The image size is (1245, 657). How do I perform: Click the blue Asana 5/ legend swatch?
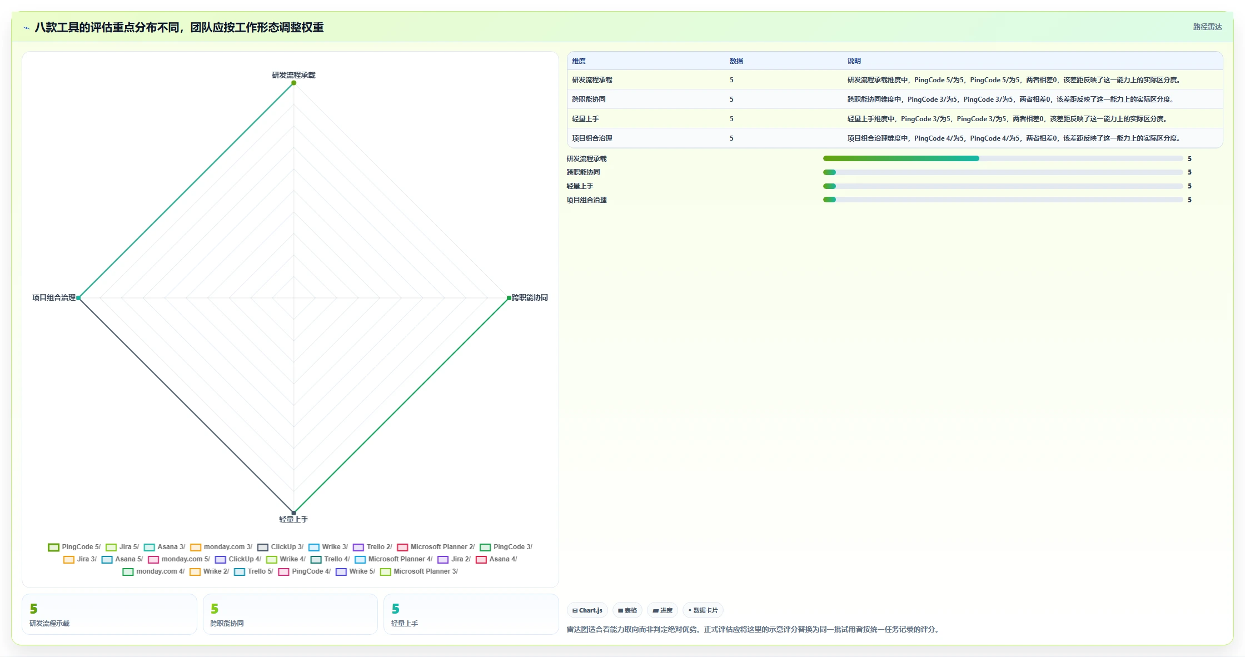tap(107, 559)
